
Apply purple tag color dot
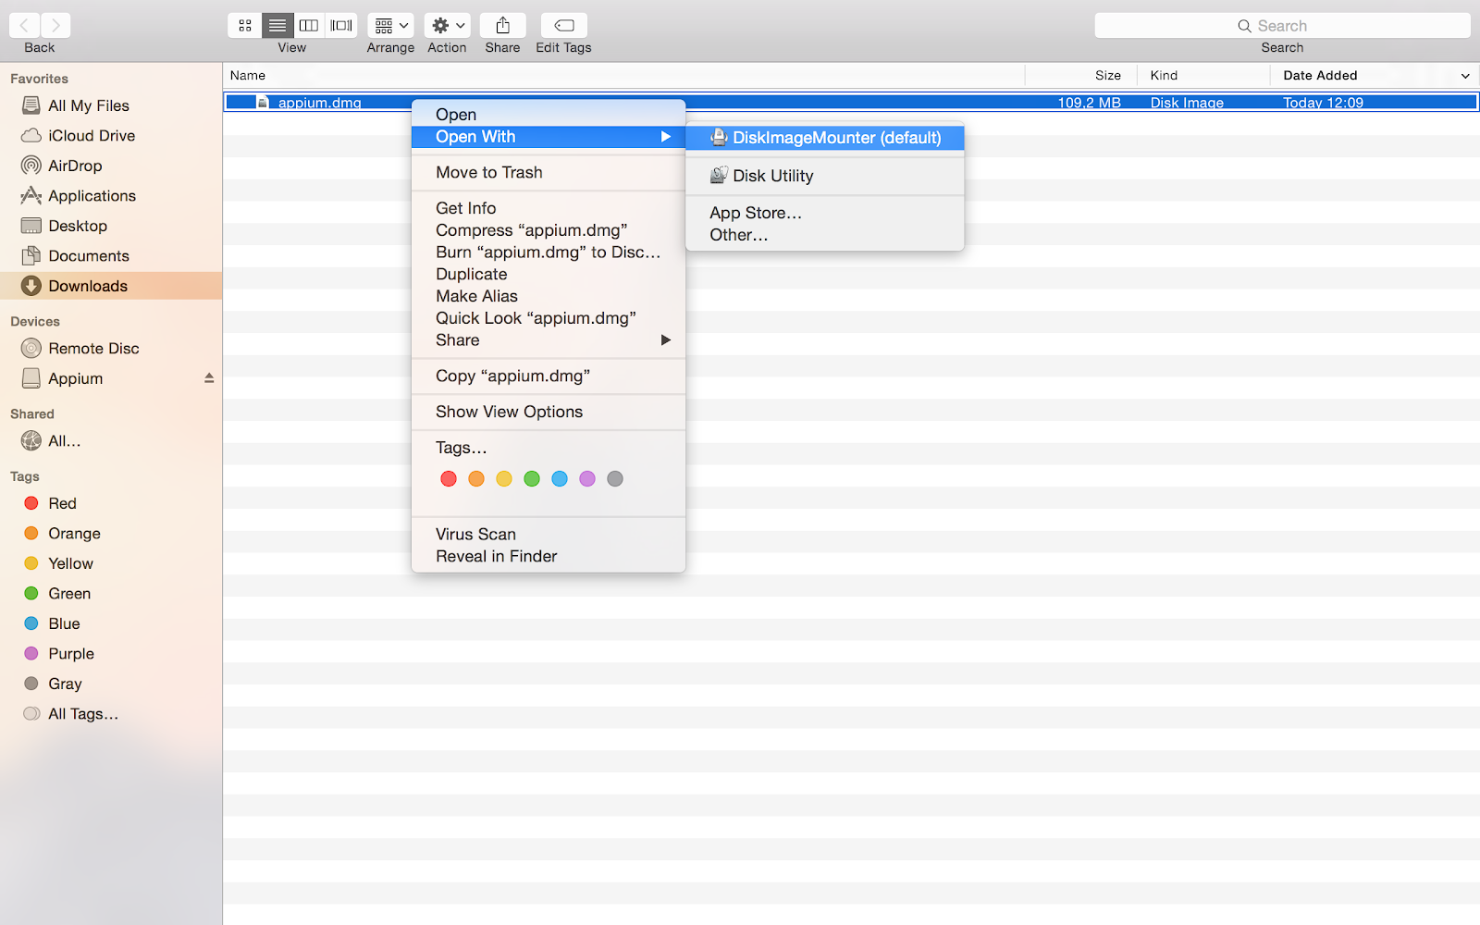click(587, 479)
